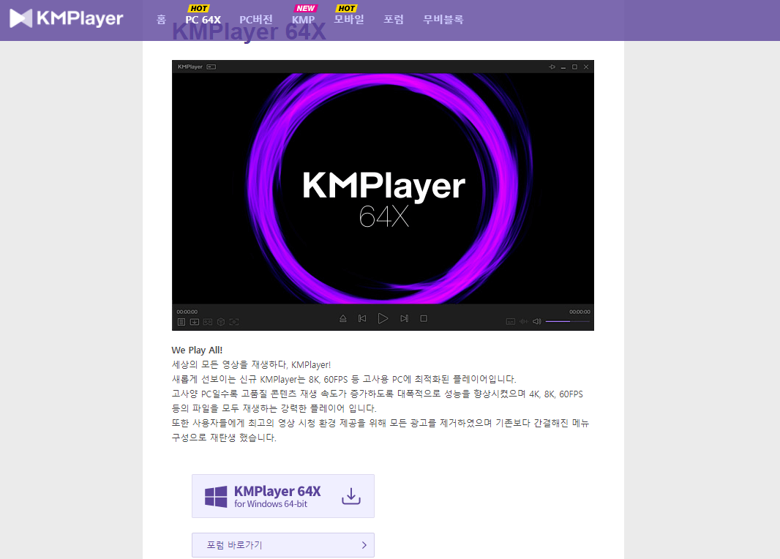
Task: Go to the KMP menu item
Action: pyautogui.click(x=304, y=20)
